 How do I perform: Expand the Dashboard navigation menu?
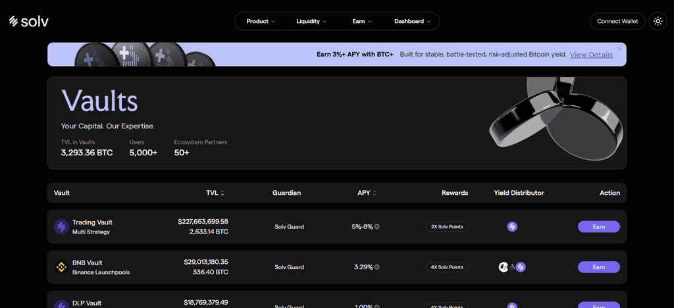tap(413, 21)
